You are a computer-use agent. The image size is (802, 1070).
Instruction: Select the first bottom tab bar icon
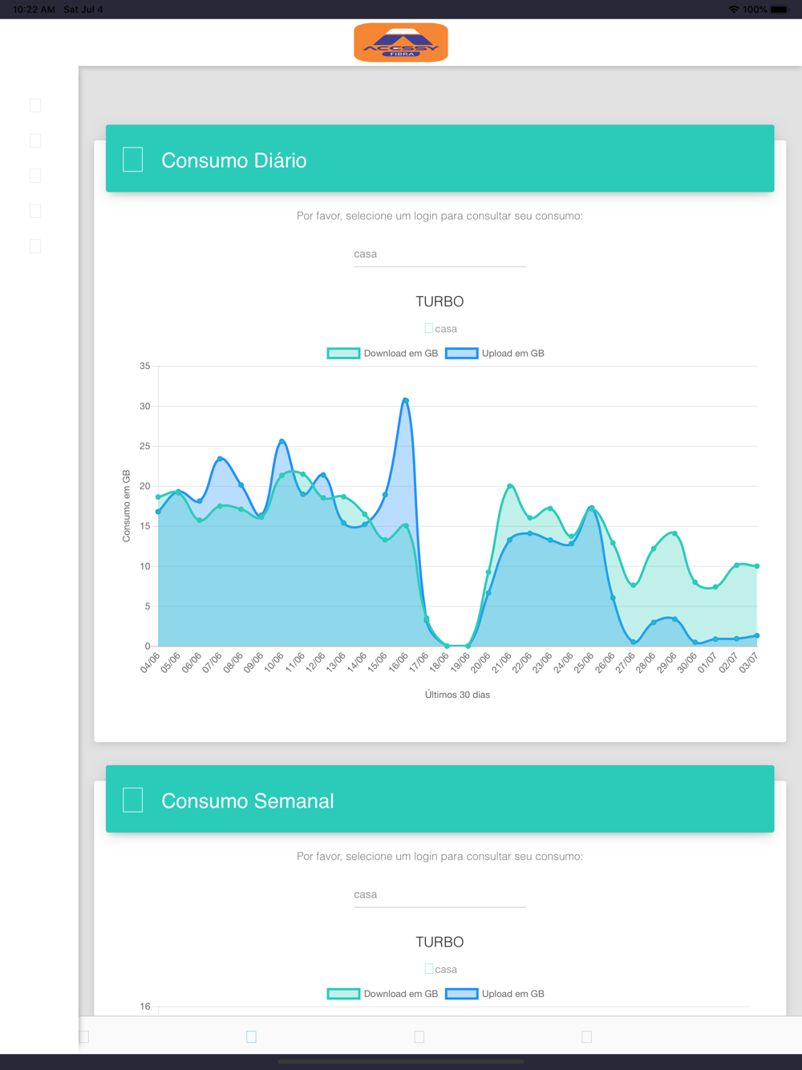[84, 1036]
